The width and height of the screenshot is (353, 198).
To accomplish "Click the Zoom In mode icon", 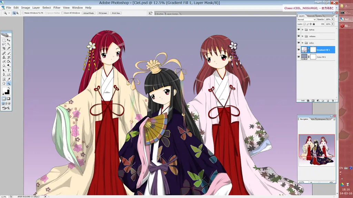I will click(14, 13).
